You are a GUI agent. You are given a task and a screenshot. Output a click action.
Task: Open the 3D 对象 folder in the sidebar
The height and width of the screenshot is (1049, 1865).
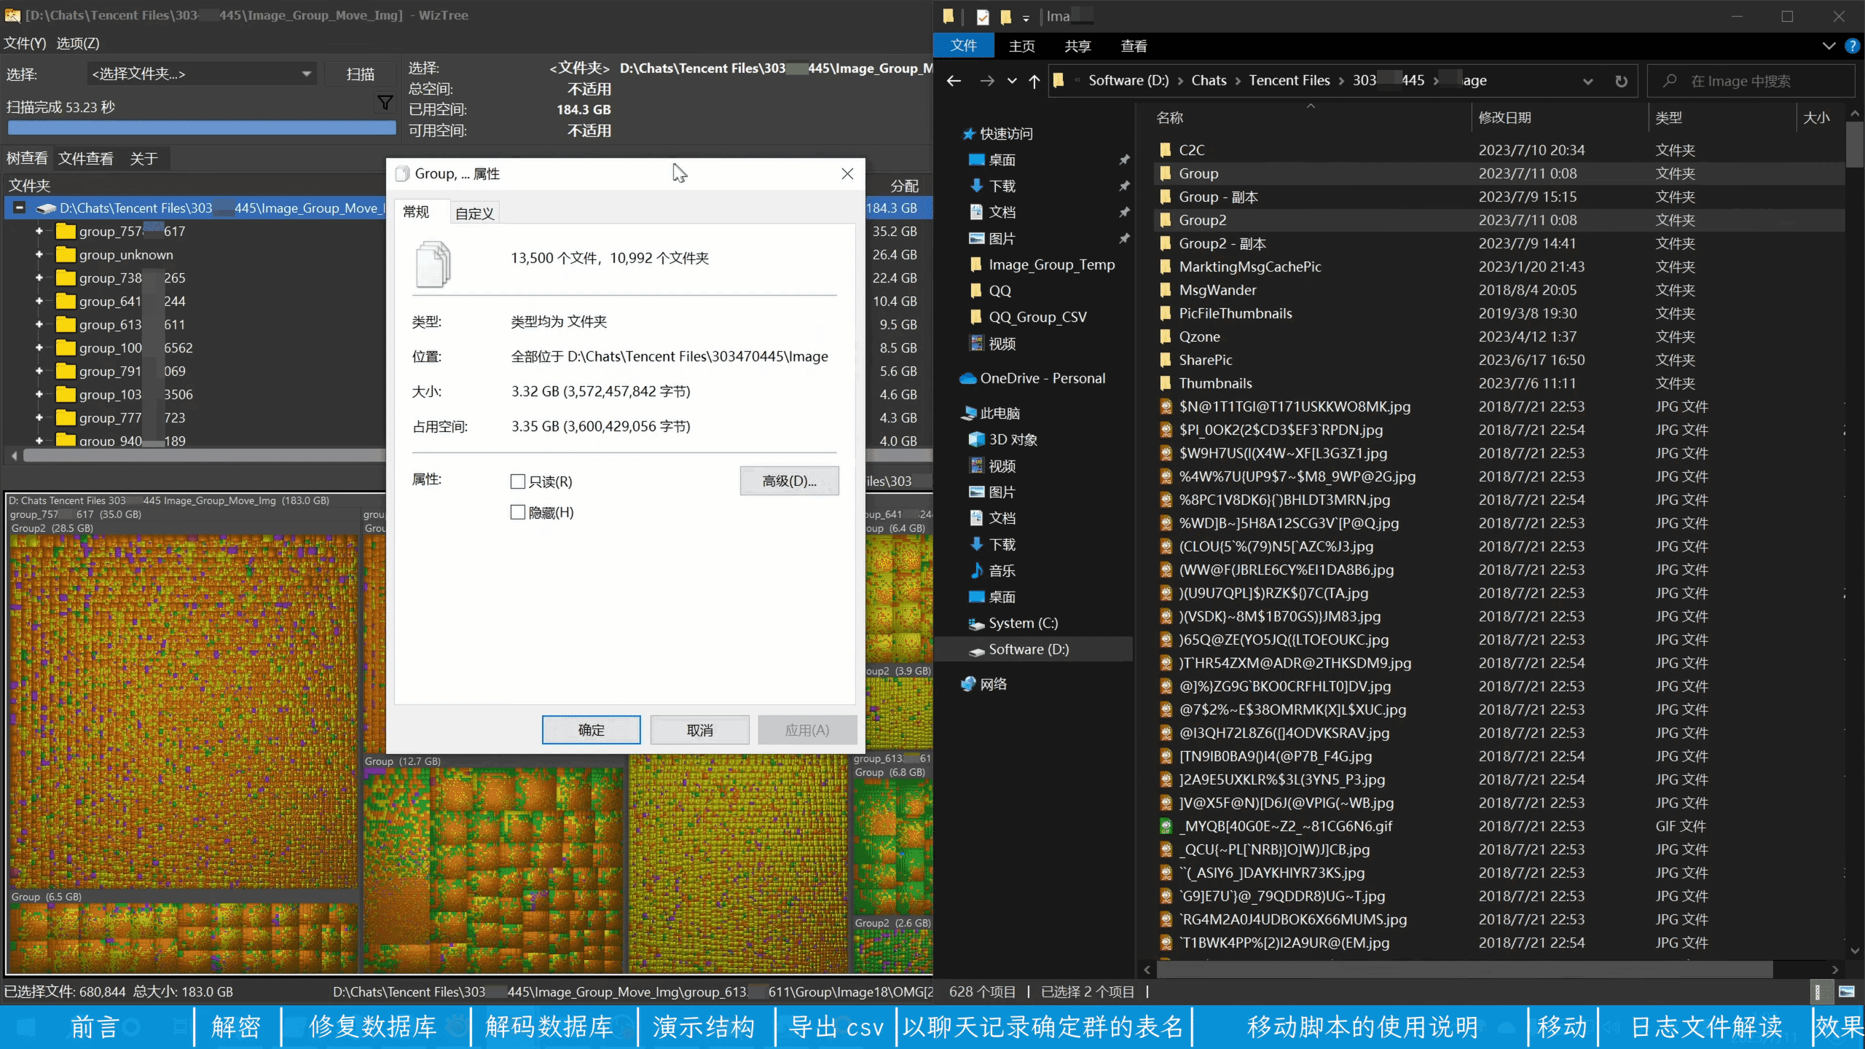(1013, 439)
